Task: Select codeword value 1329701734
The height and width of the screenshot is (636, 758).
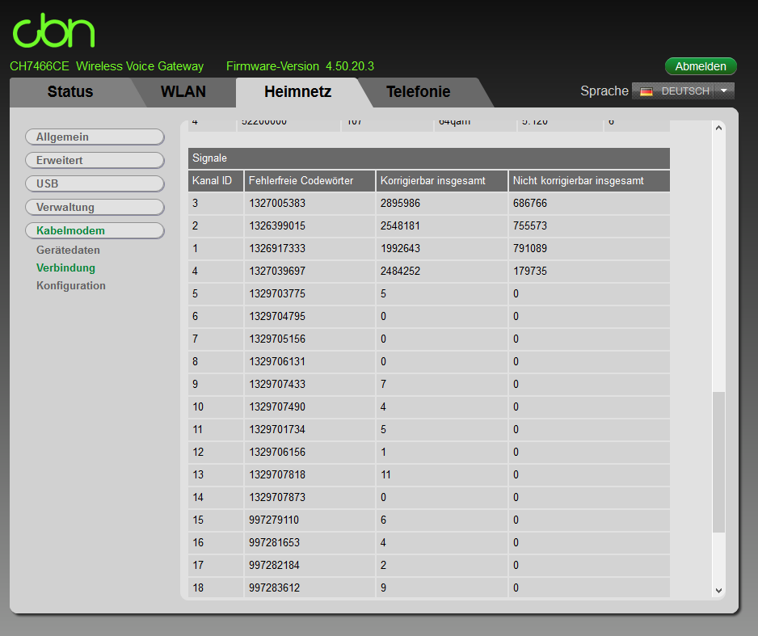Action: (x=277, y=430)
